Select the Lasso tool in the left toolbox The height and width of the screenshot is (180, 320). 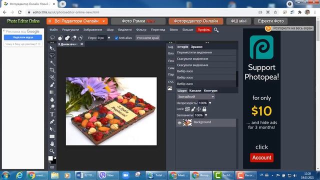[52, 55]
